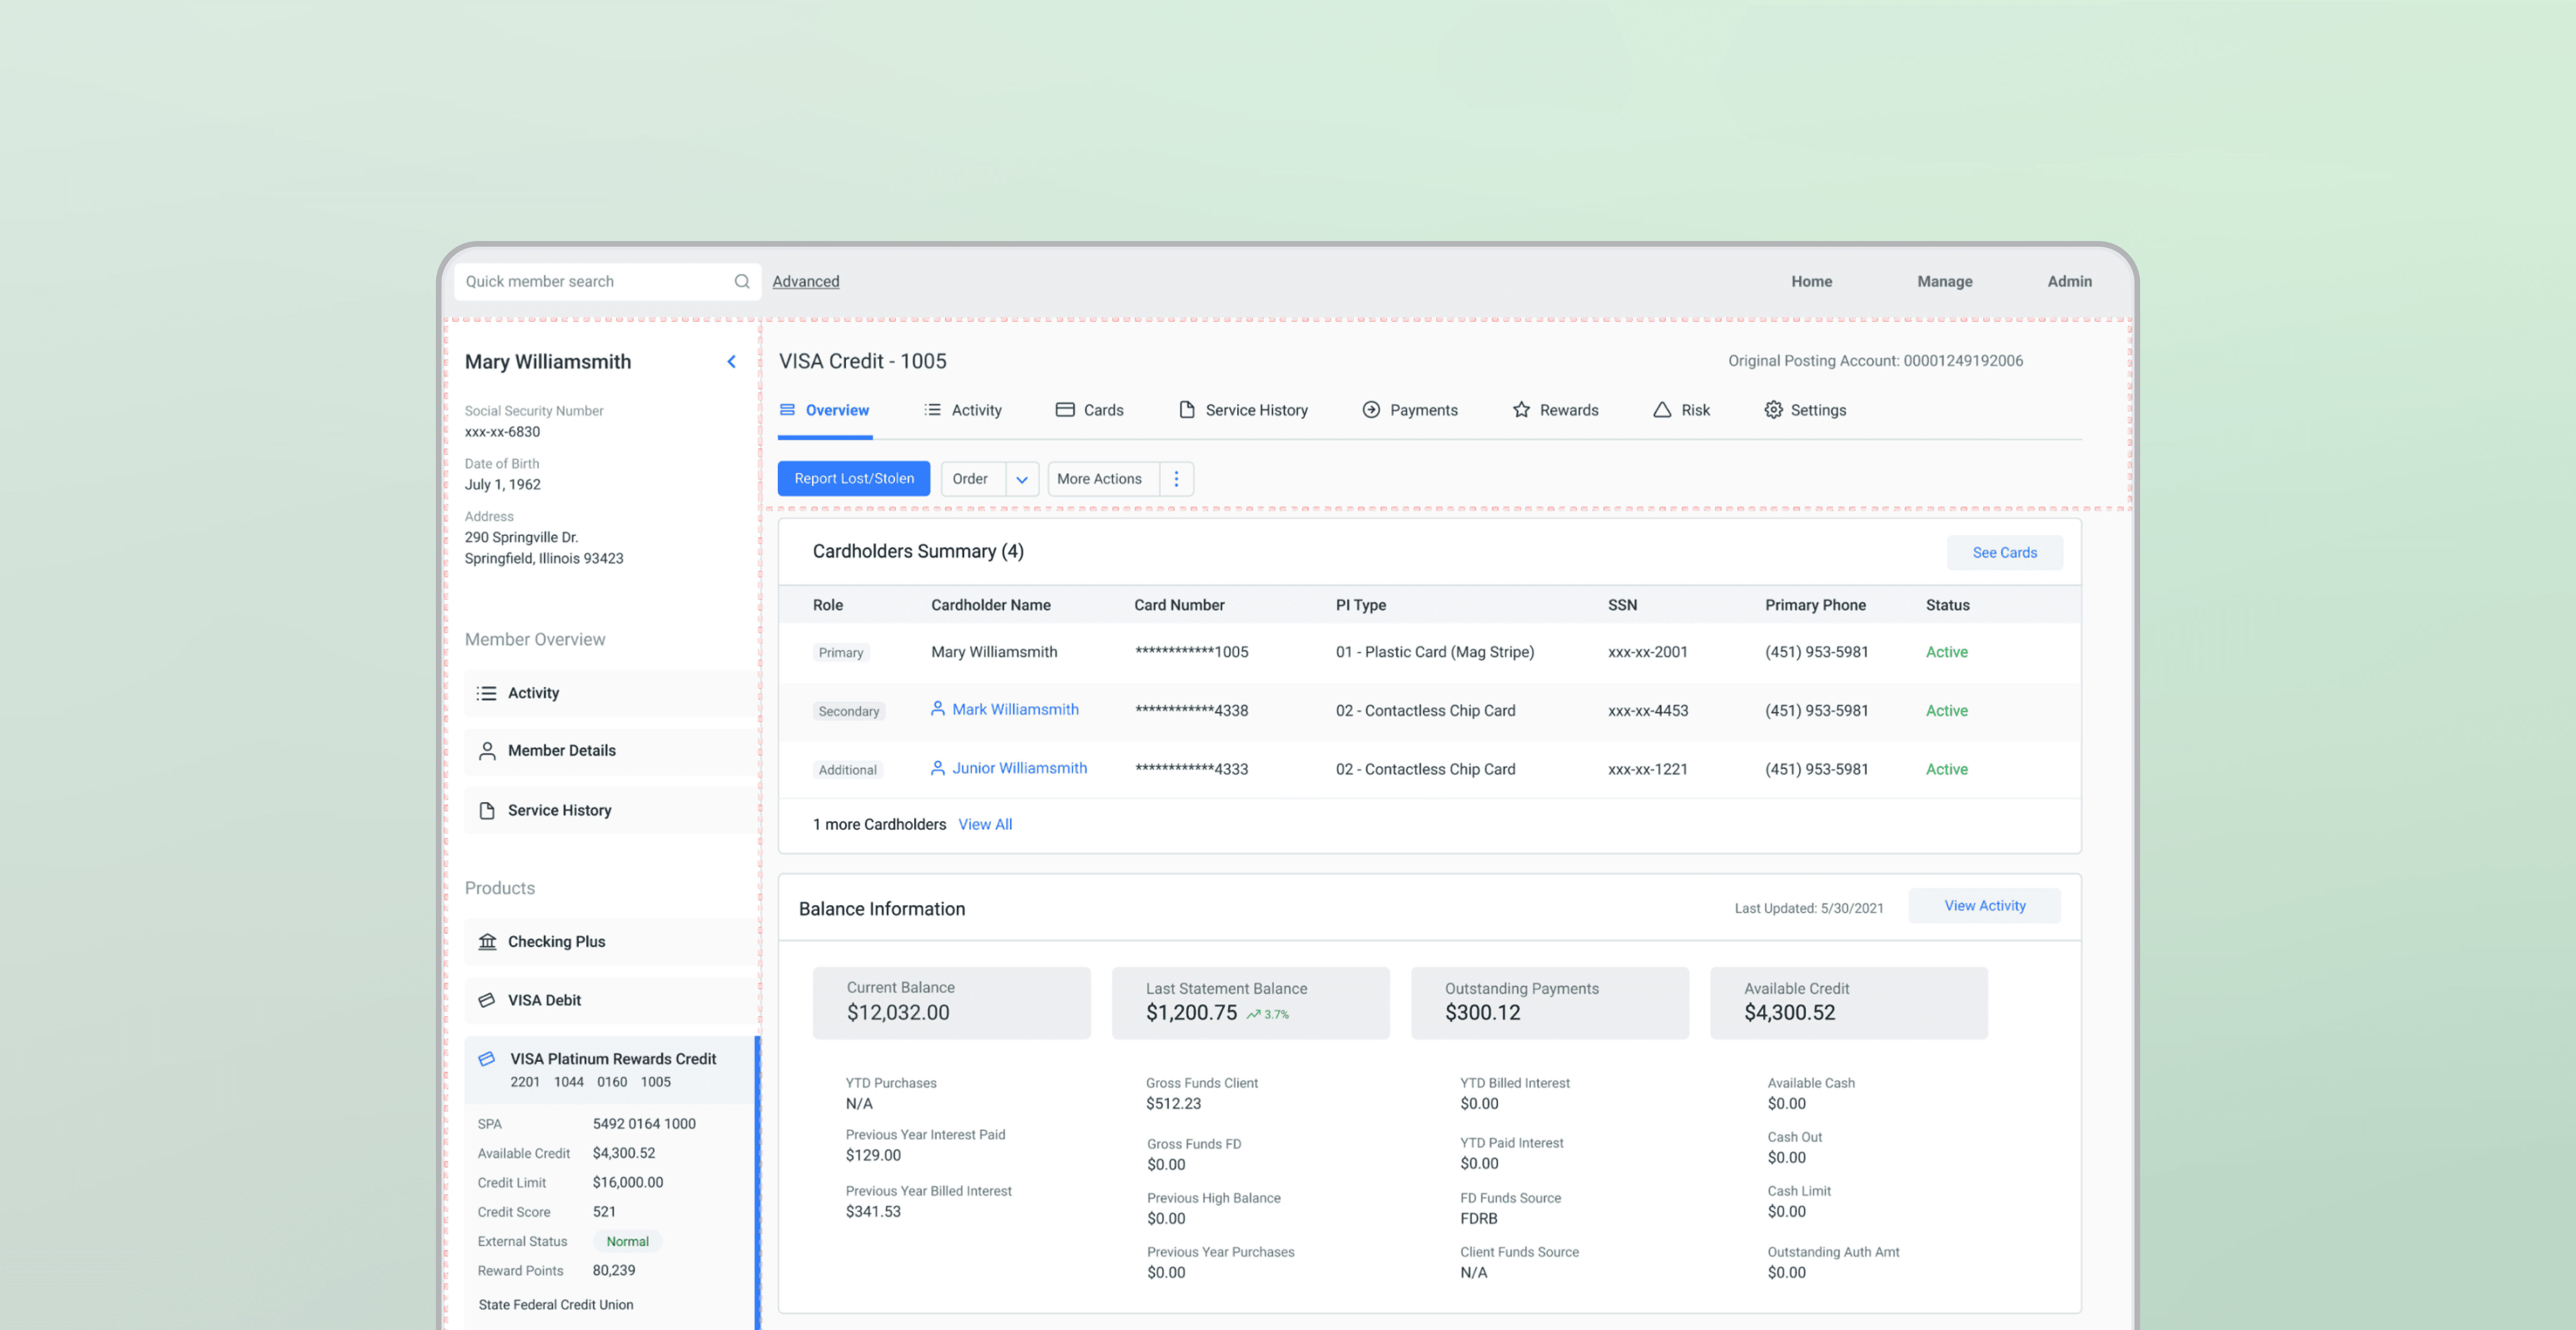The width and height of the screenshot is (2576, 1330).
Task: Open Service History in Member Overview sidebar
Action: (610, 811)
